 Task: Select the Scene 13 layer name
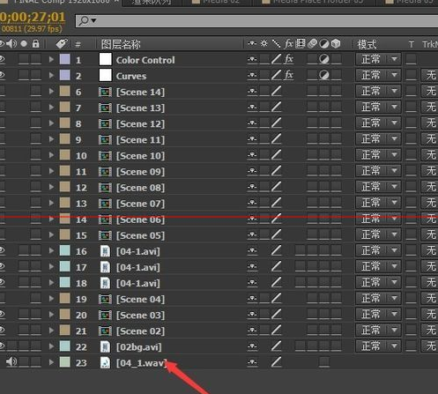coord(140,108)
